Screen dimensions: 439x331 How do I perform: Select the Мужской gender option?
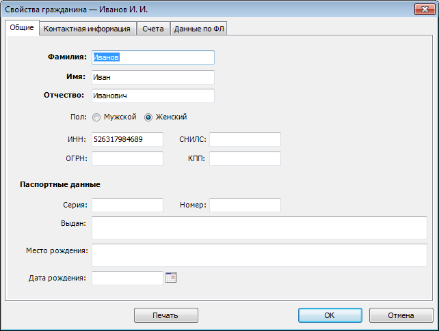[96, 117]
